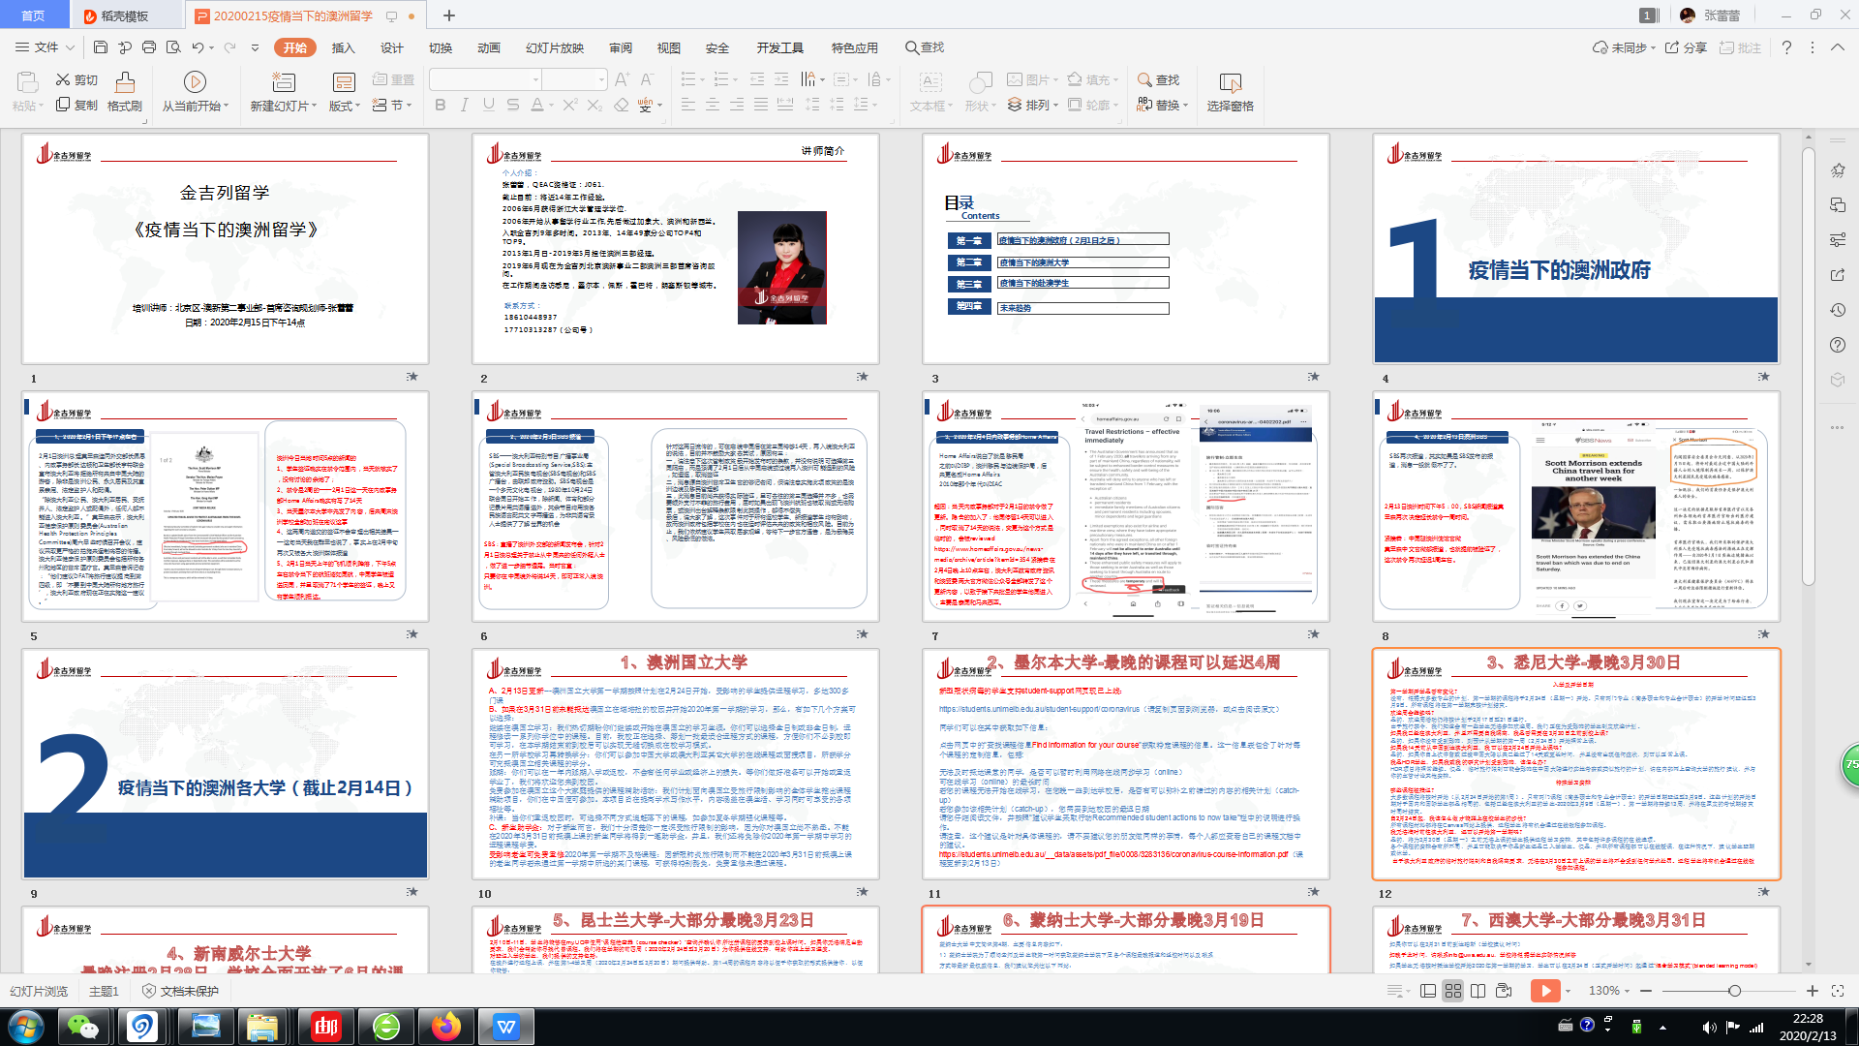The width and height of the screenshot is (1859, 1046).
Task: Click the 查找 search command box
Action: [925, 47]
